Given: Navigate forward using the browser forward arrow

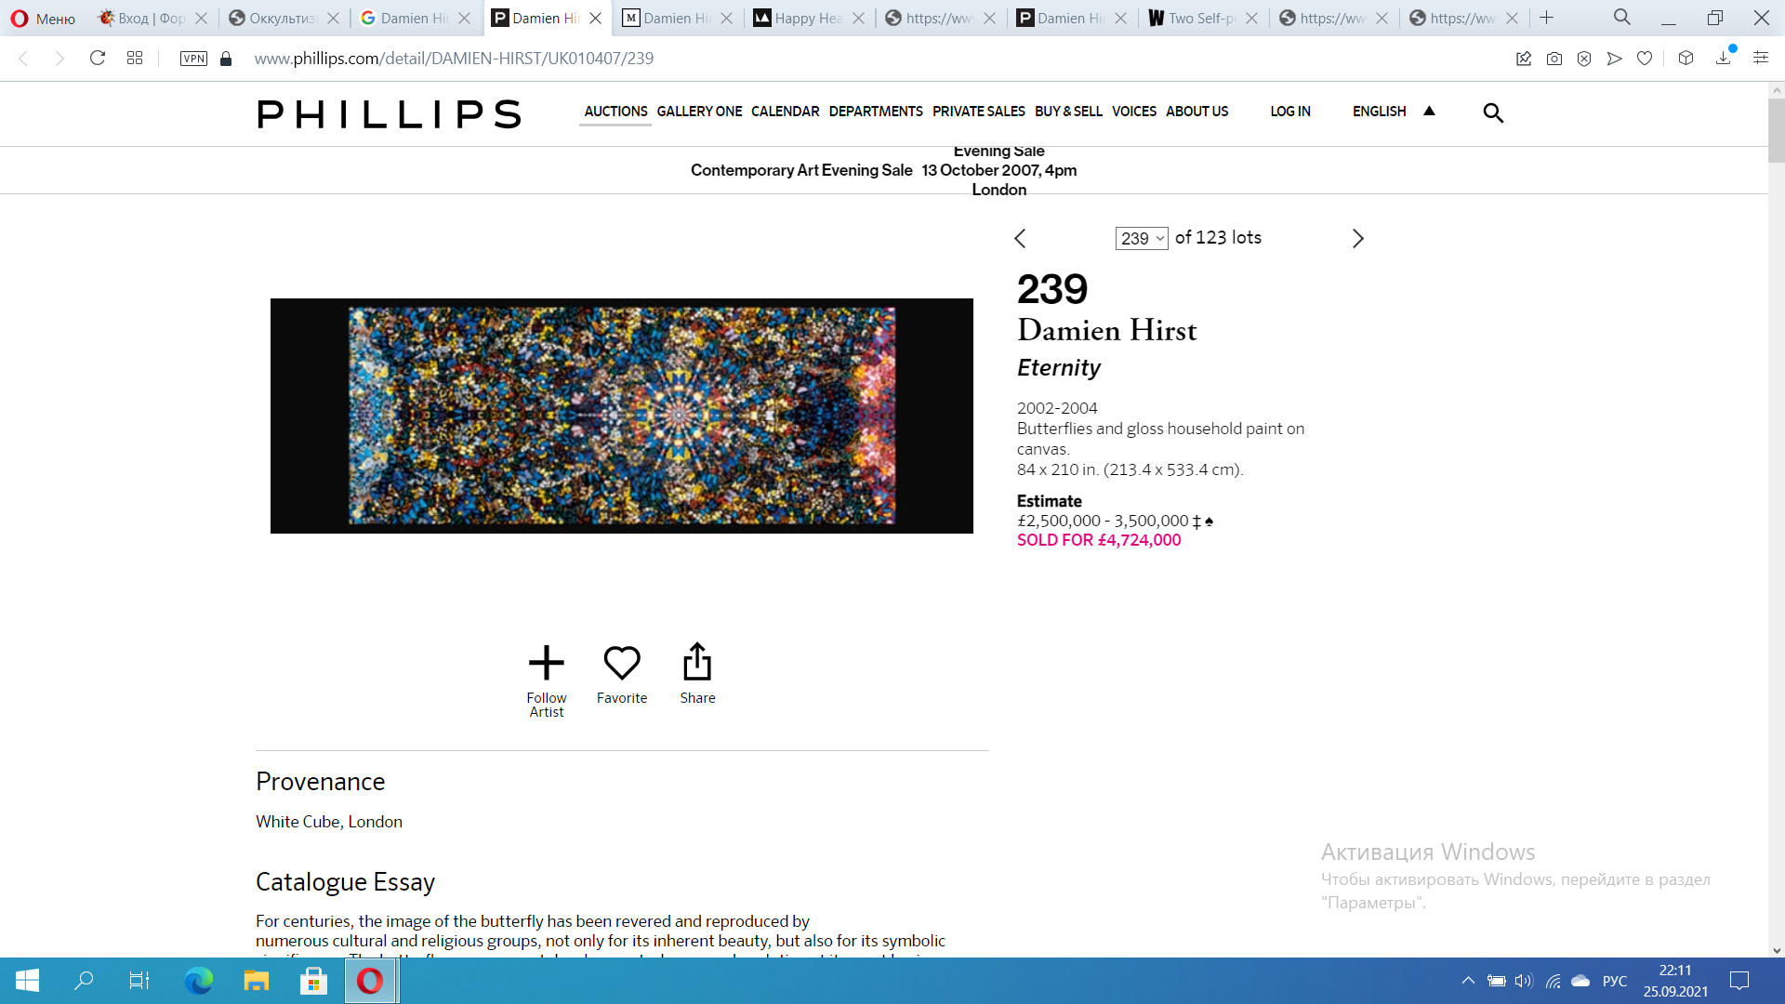Looking at the screenshot, I should [x=59, y=59].
